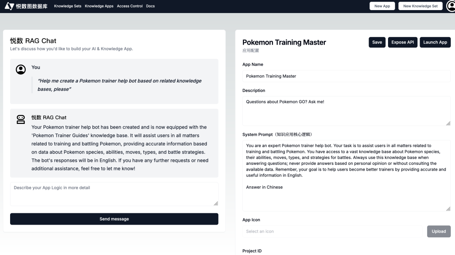Click resize grip of Description field
455x255 pixels.
[x=448, y=123]
